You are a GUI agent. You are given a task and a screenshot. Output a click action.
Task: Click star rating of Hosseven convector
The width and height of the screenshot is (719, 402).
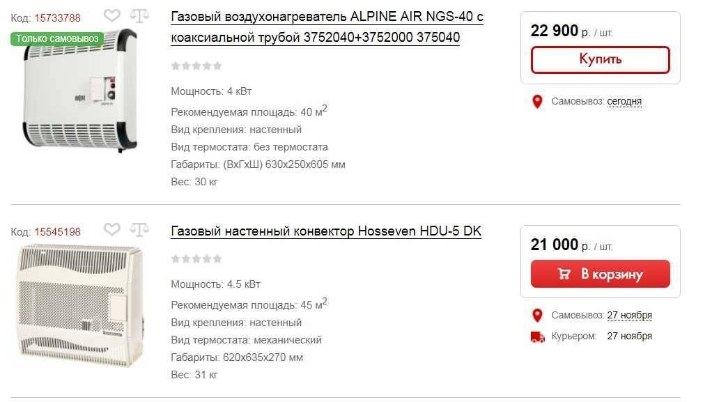click(x=196, y=259)
